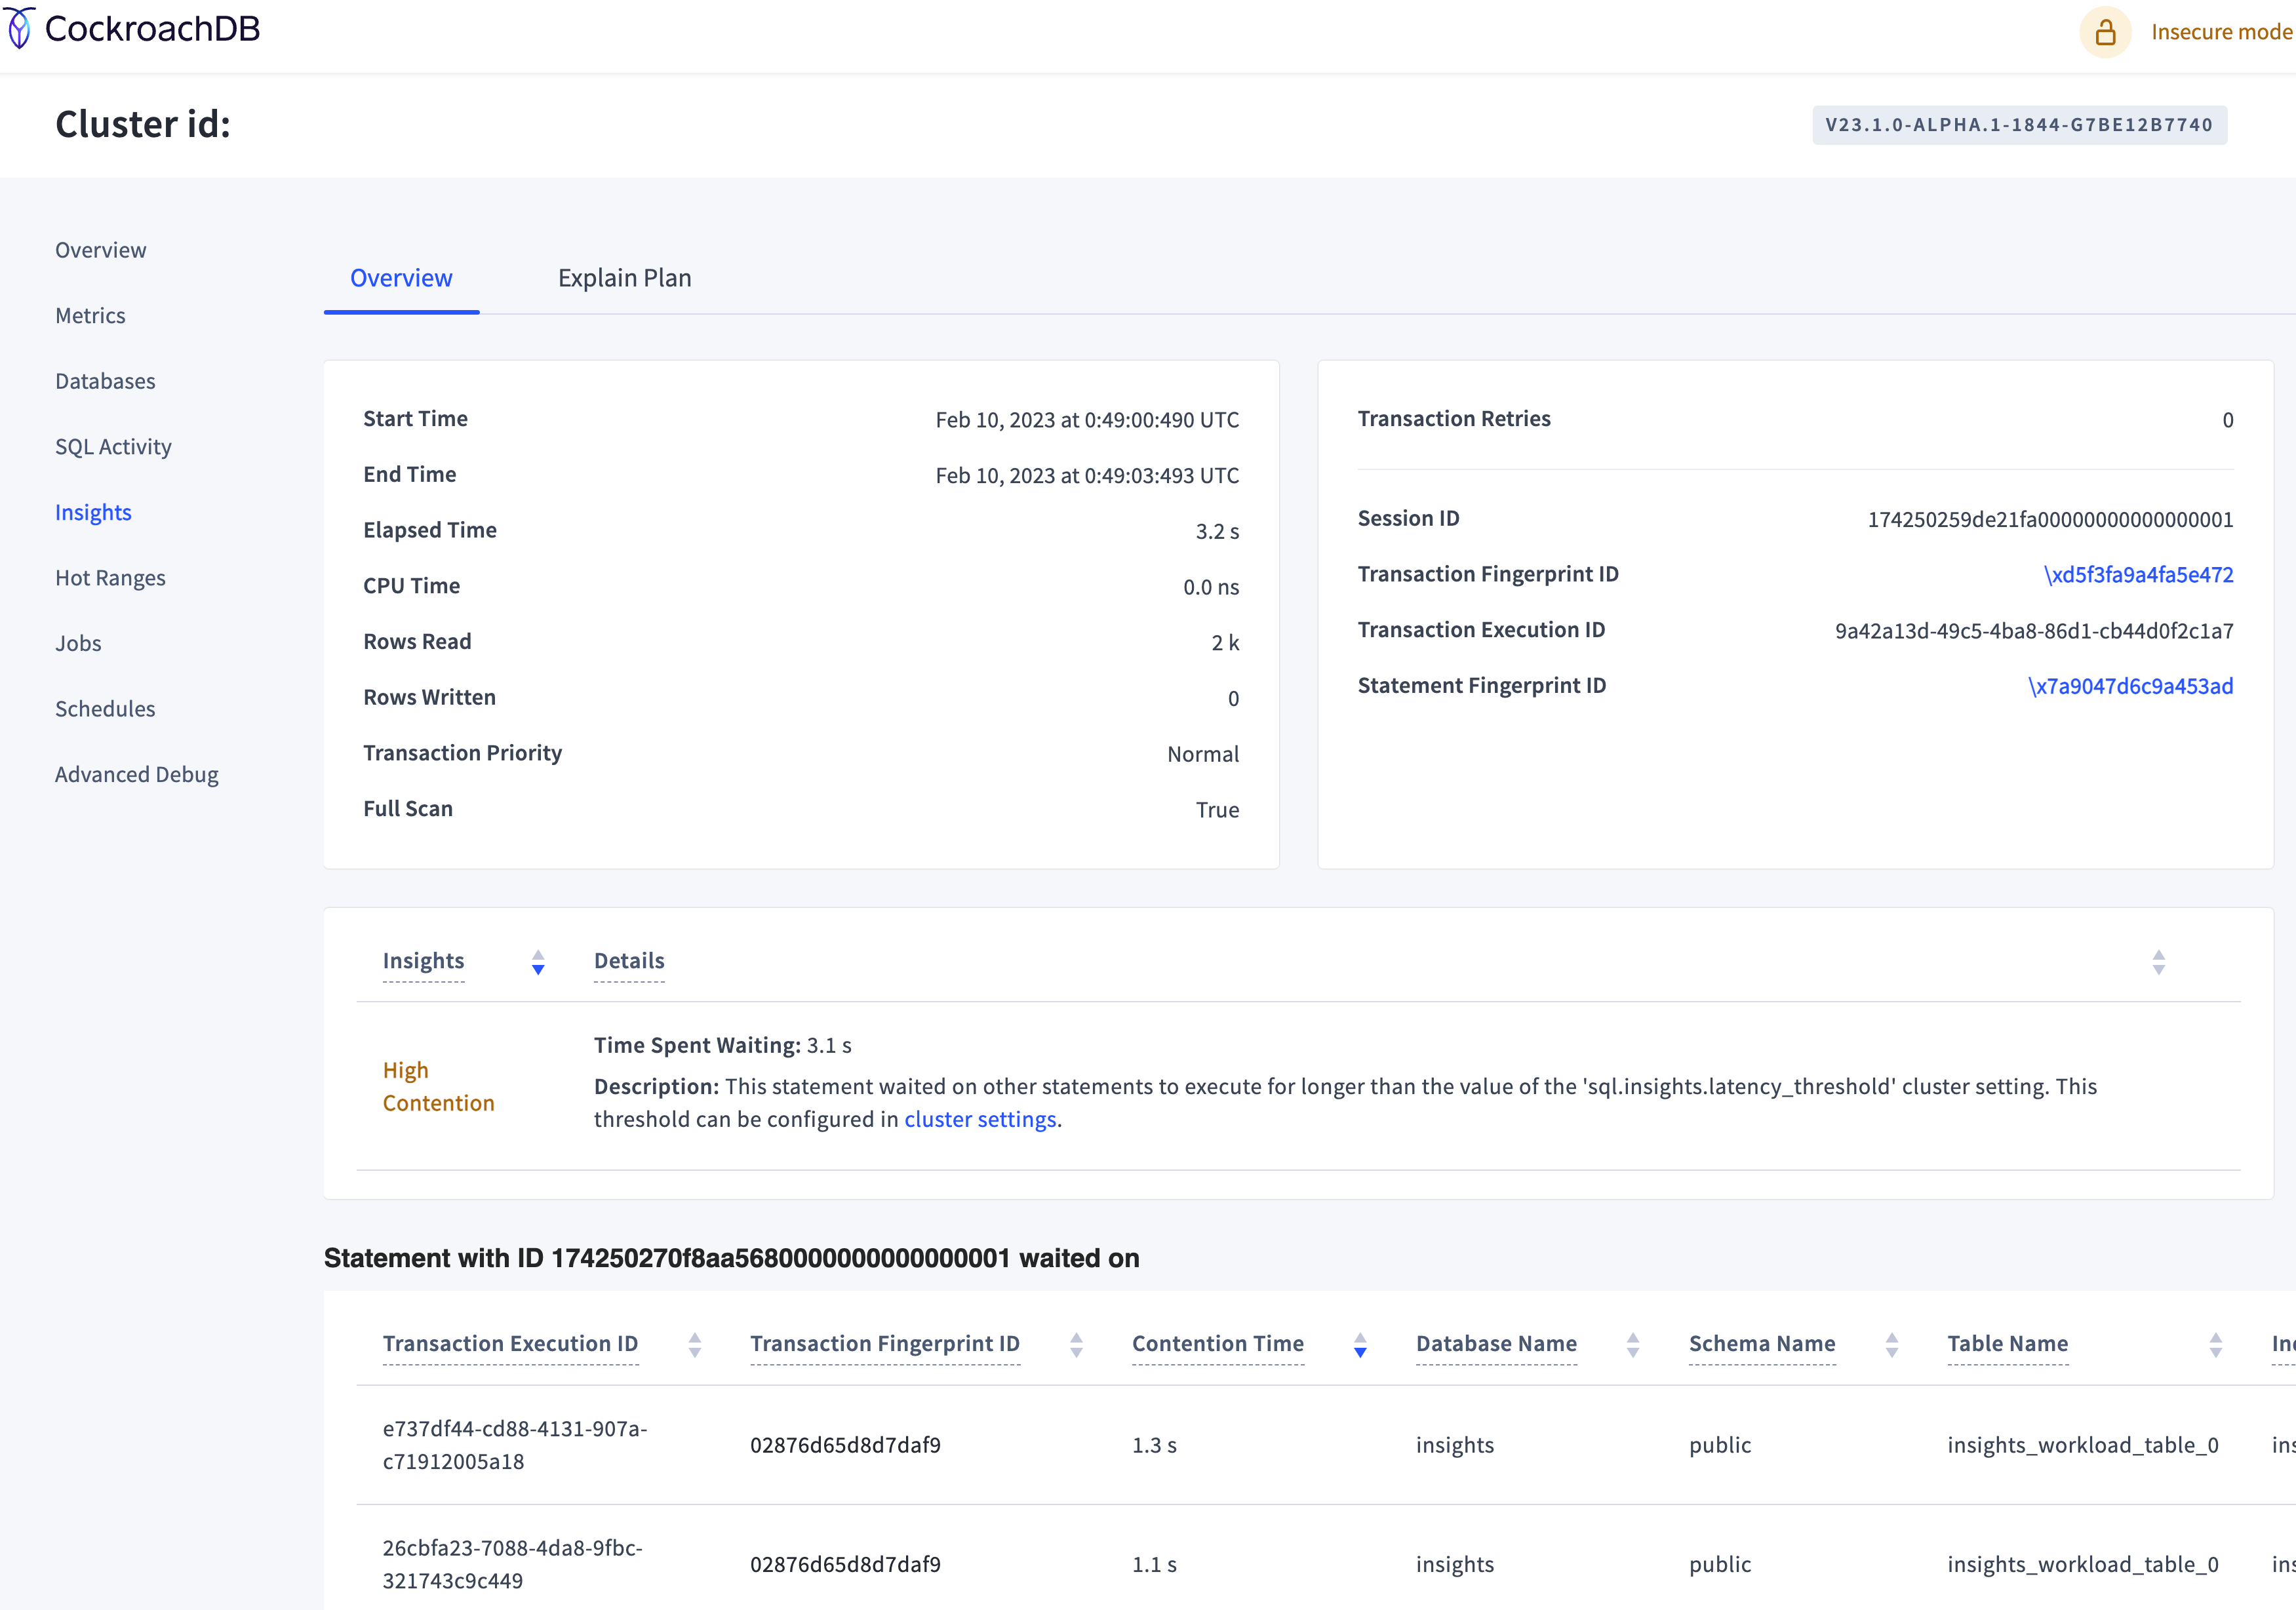2296x1610 pixels.
Task: Open Advanced Debug in the sidebar
Action: [x=137, y=775]
